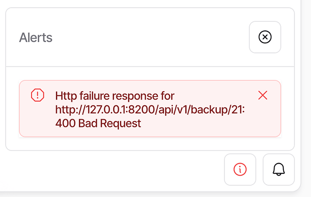
Task: Dismiss the Http failure alert
Action: (263, 95)
